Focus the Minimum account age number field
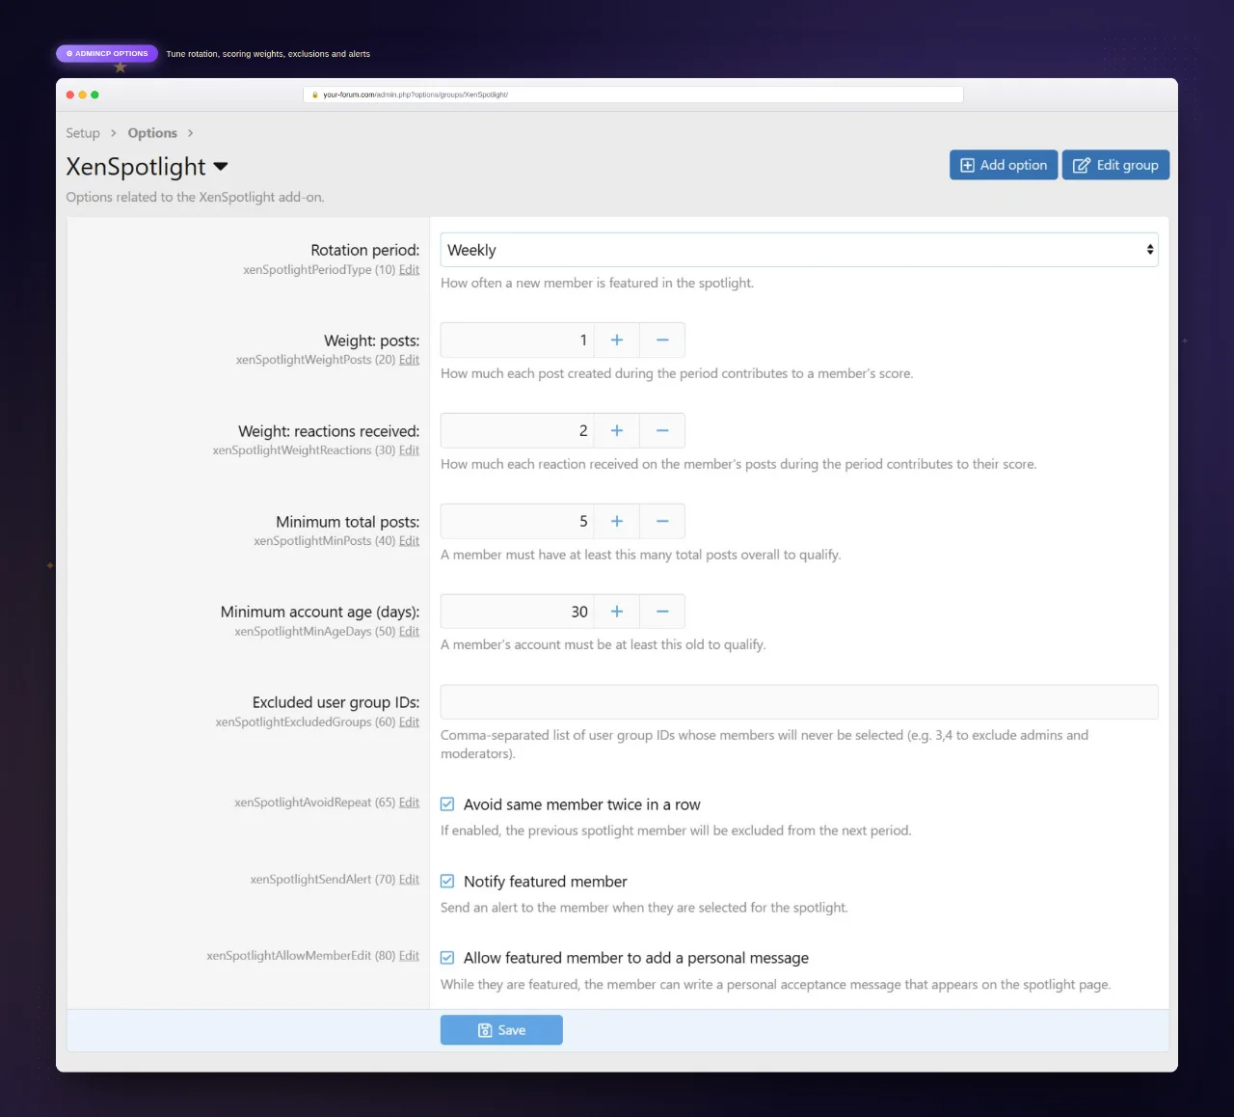Screen dimensions: 1234x1117 518,612
